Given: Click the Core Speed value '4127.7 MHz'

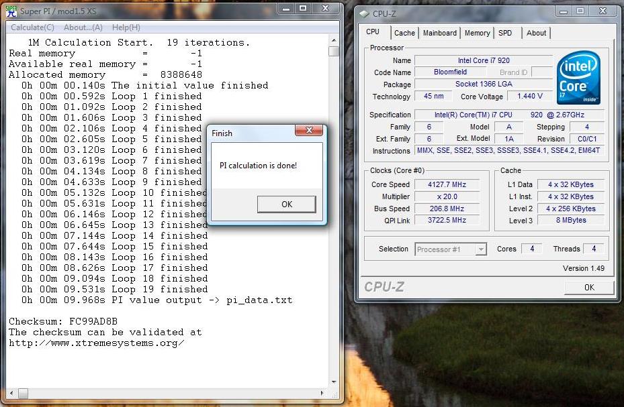Looking at the screenshot, I should pyautogui.click(x=447, y=184).
